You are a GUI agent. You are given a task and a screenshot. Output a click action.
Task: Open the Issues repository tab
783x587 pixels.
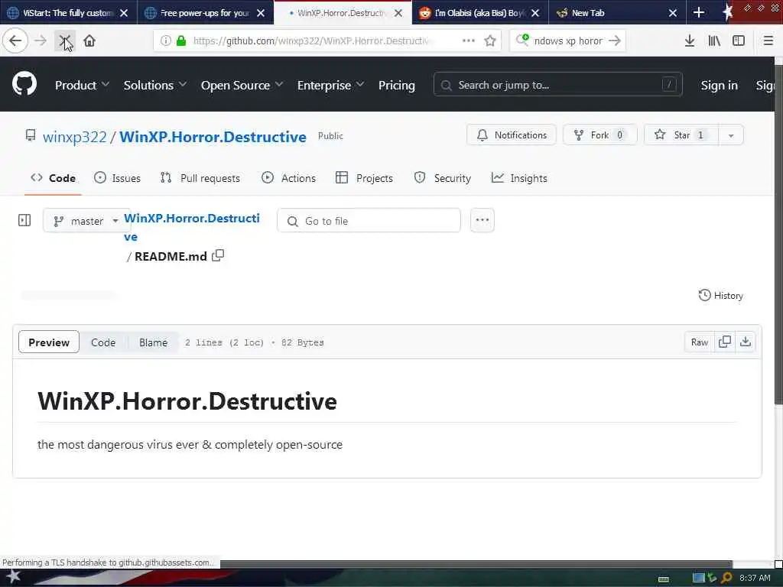pos(117,178)
